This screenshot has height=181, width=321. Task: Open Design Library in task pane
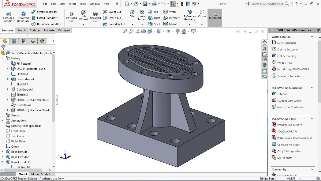[265, 48]
